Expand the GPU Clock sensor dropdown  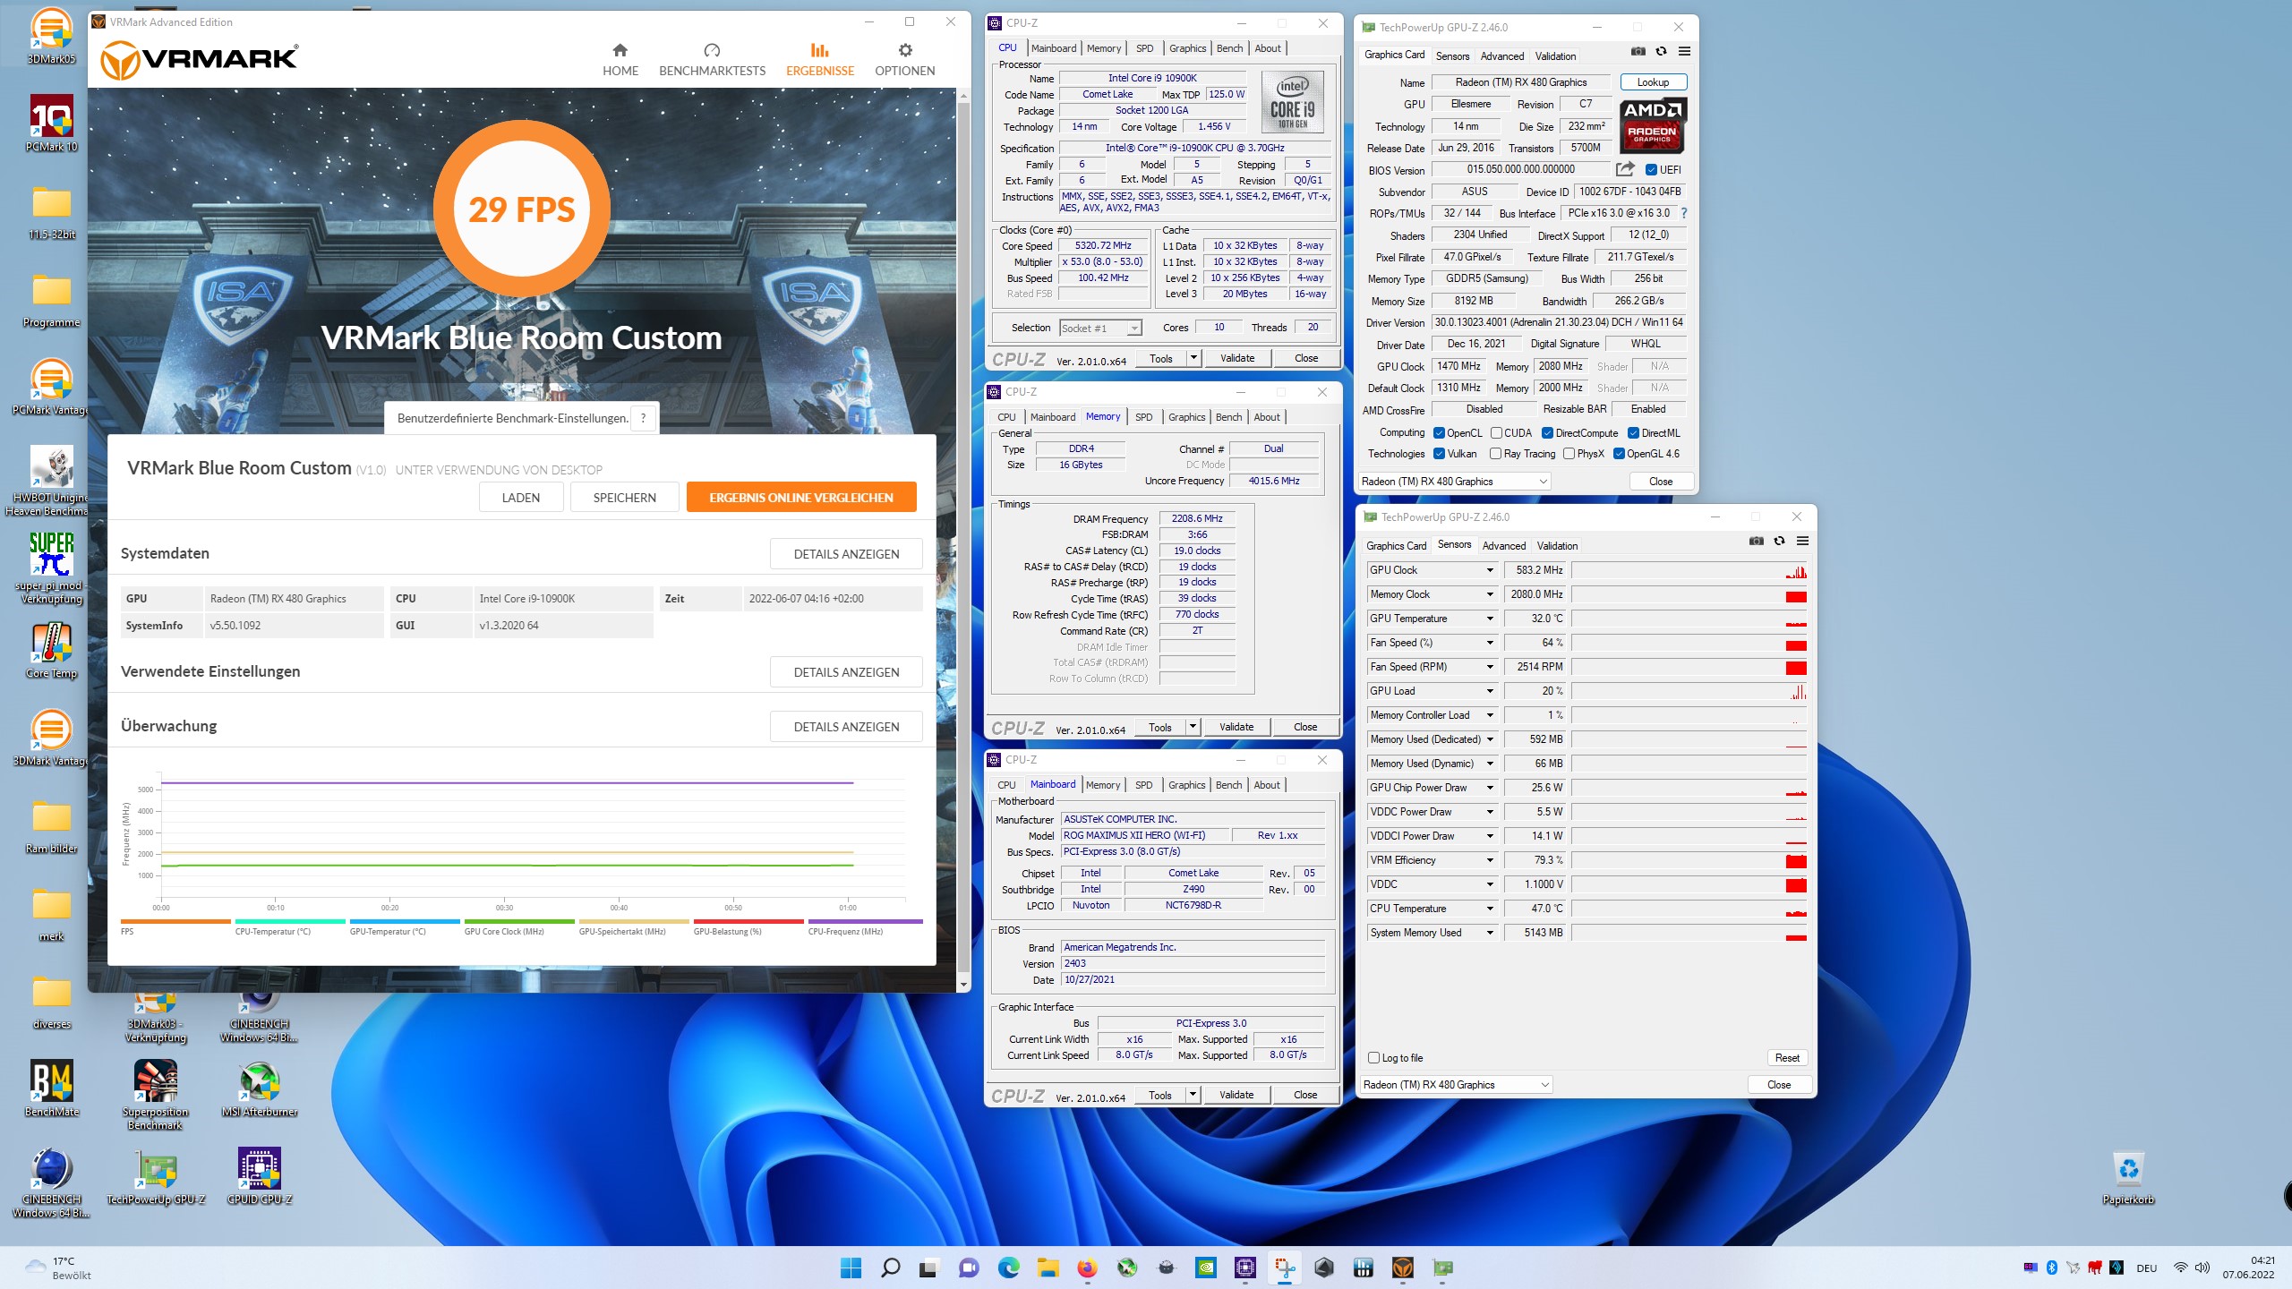click(x=1490, y=570)
